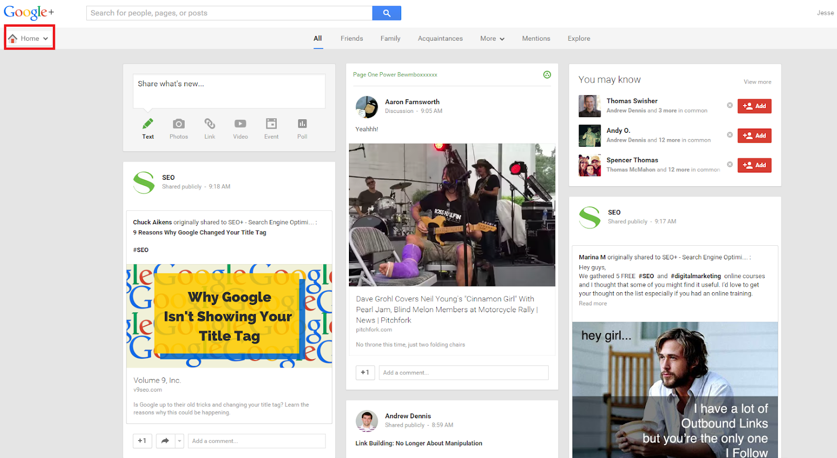Open the hey girl meme image
Viewport: 837px width, 458px height.
click(x=675, y=390)
